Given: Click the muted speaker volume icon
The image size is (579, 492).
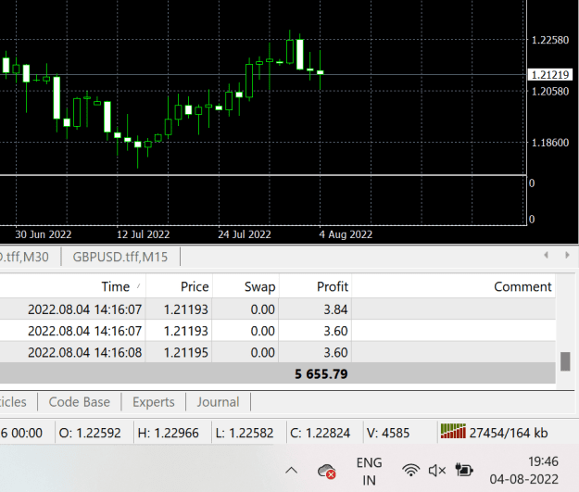Looking at the screenshot, I should pyautogui.click(x=437, y=470).
